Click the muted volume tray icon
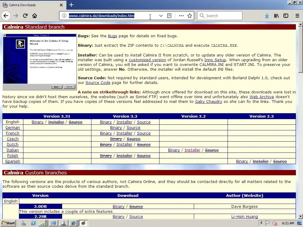 [274, 223]
